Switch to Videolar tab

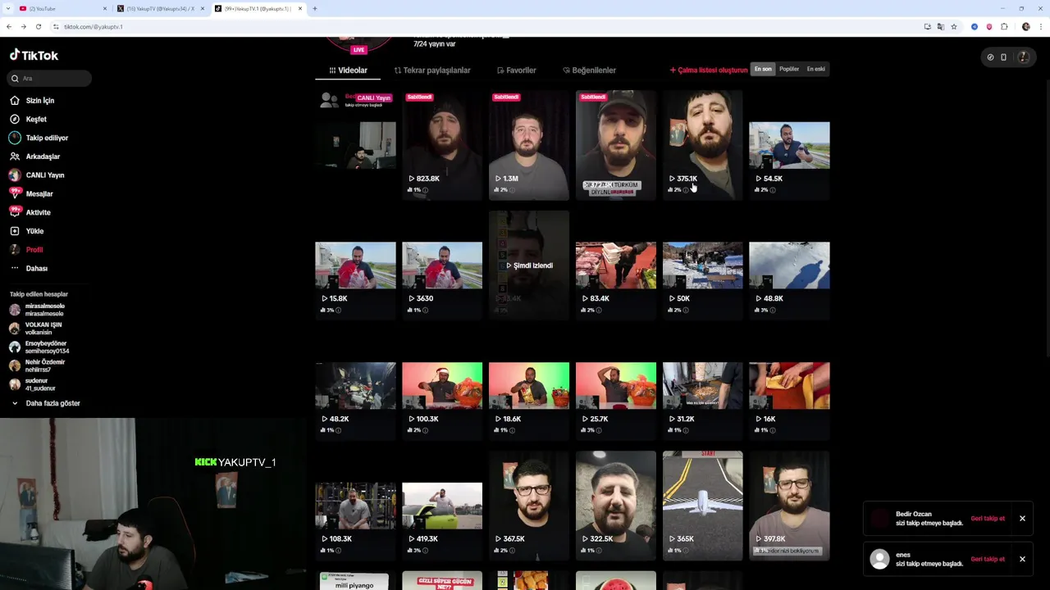pyautogui.click(x=349, y=70)
